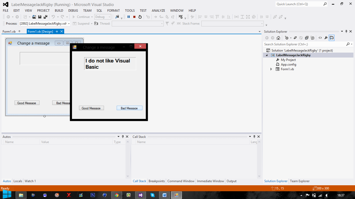This screenshot has height=199, width=355.
Task: Toggle the Show All Files icon
Action: 312,38
